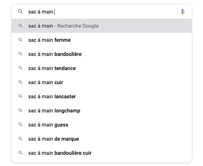Click magnifier icon beside 'sac à main femme'
Screen dimensions: 203x166
21,40
